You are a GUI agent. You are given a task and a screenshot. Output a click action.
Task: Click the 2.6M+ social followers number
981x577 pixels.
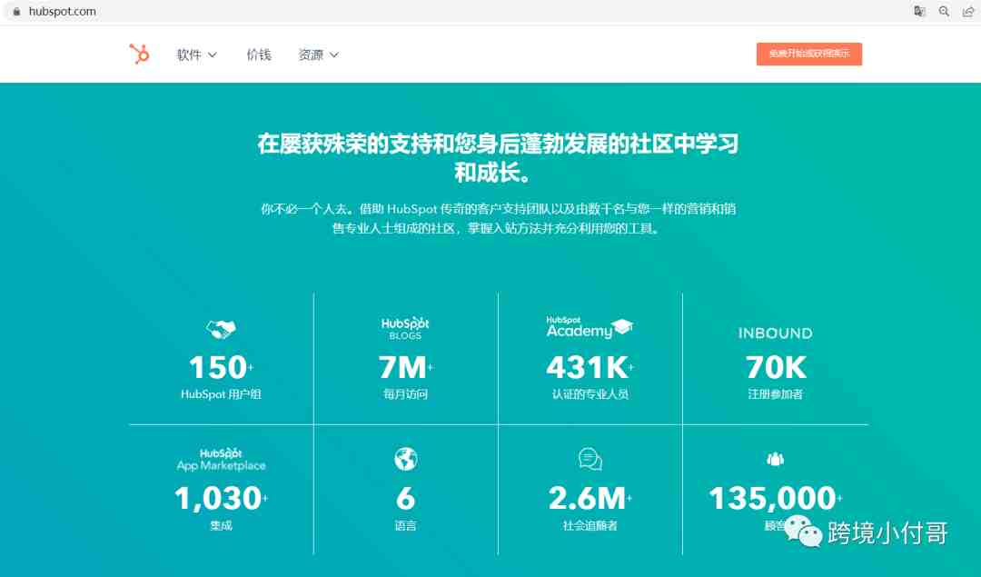click(x=590, y=499)
